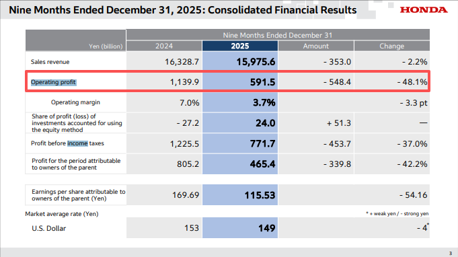This screenshot has width=458, height=257.
Task: Click the Amount column header
Action: tap(315, 46)
